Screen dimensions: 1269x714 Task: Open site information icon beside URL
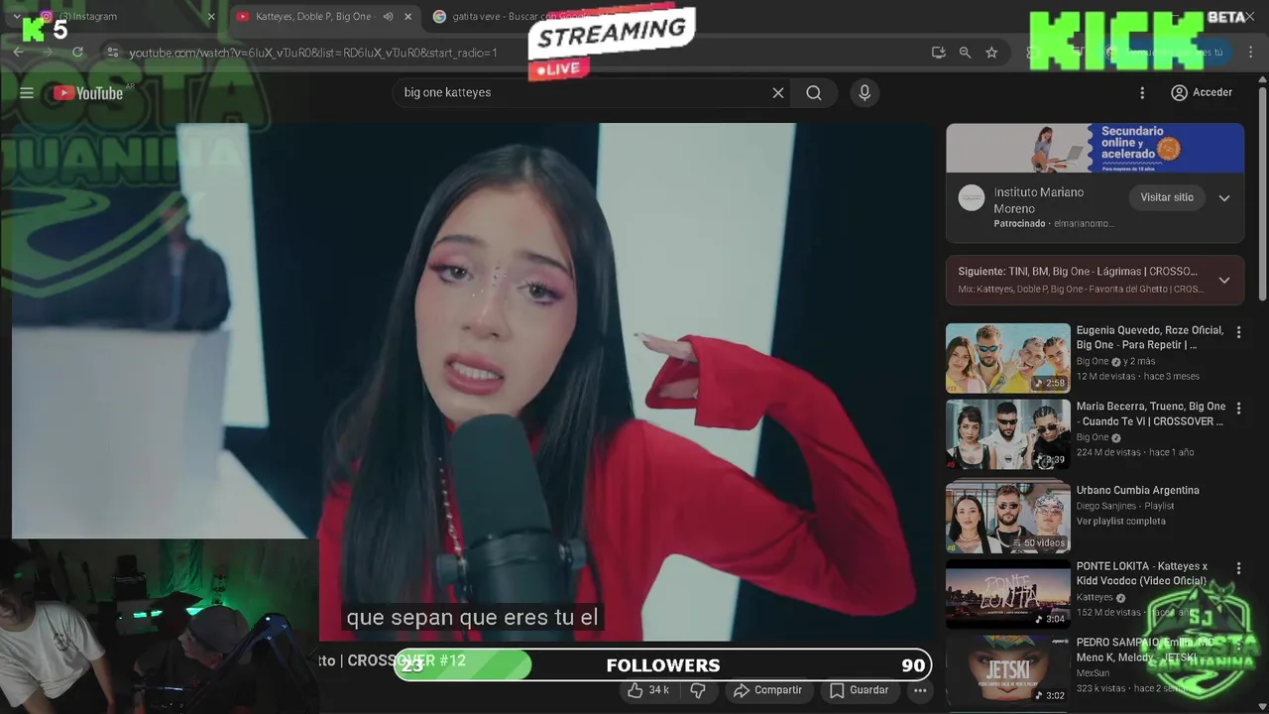coord(113,53)
